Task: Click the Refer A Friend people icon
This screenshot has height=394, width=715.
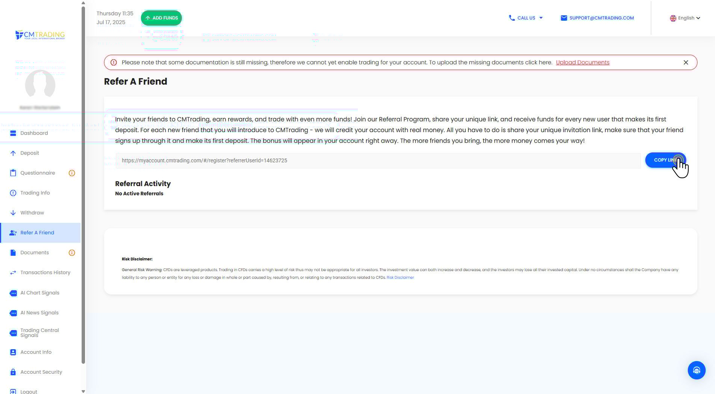Action: (x=13, y=233)
